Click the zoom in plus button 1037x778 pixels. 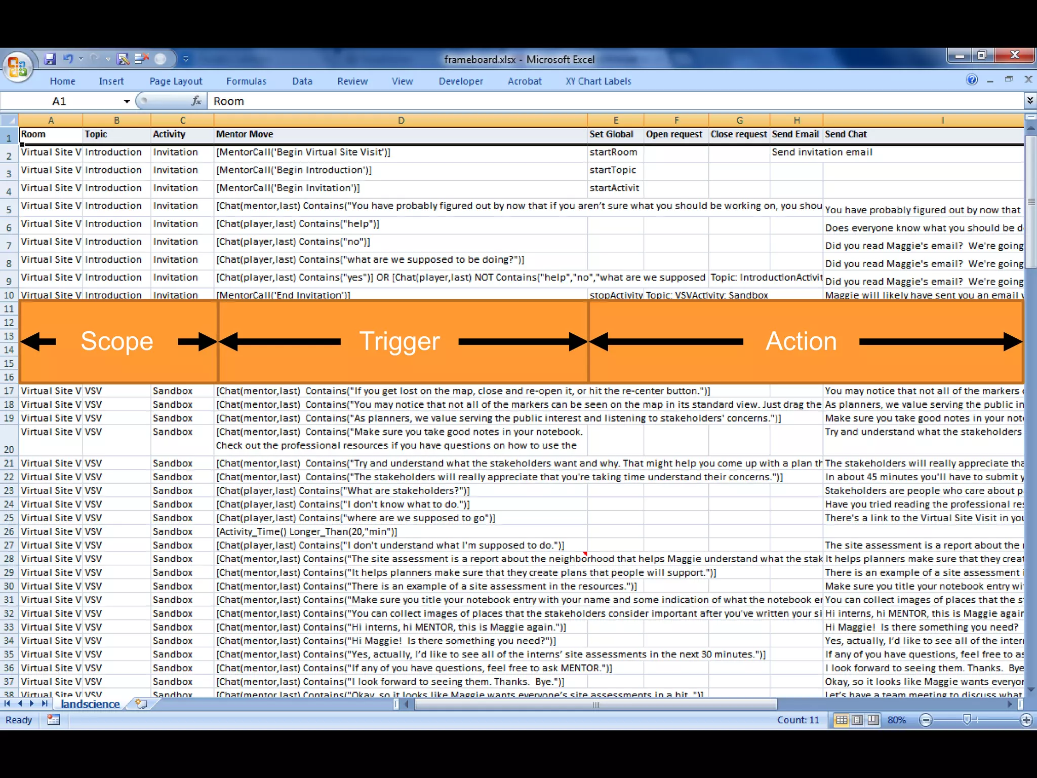tap(1026, 720)
